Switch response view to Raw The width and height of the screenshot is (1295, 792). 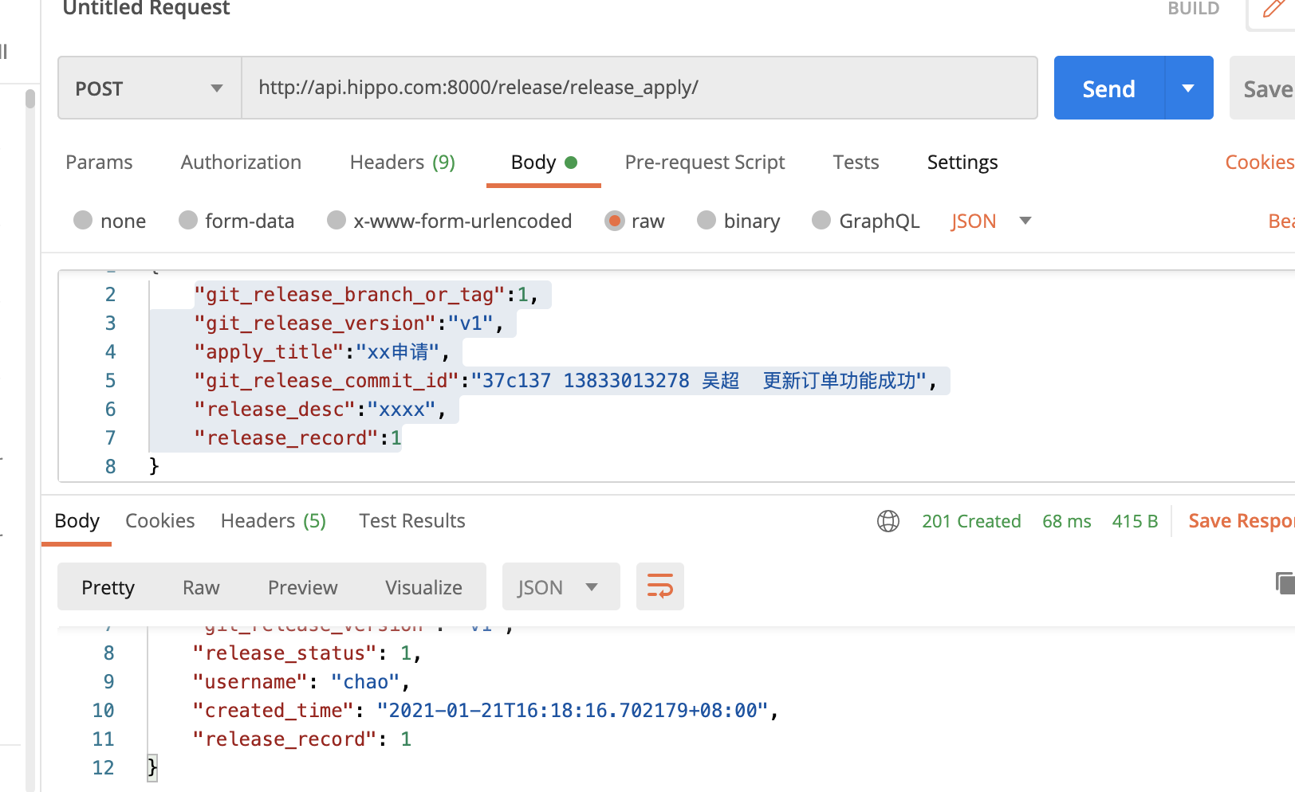point(200,588)
